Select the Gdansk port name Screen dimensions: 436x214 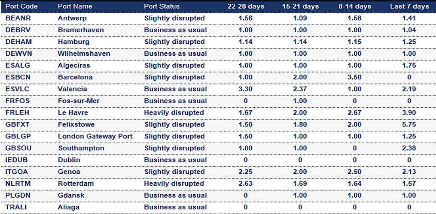(x=71, y=196)
